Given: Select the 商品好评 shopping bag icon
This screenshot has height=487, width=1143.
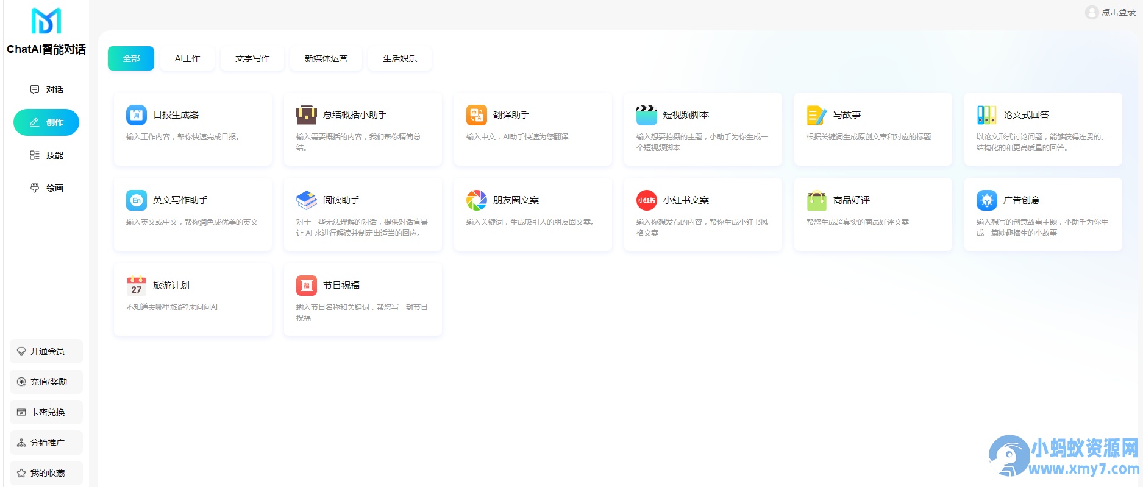Looking at the screenshot, I should (x=816, y=200).
